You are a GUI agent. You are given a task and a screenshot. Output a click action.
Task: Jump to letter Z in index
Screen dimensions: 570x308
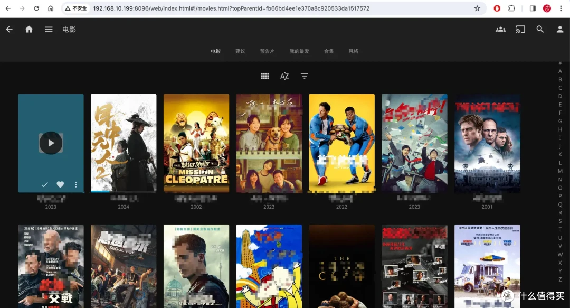(x=560, y=279)
